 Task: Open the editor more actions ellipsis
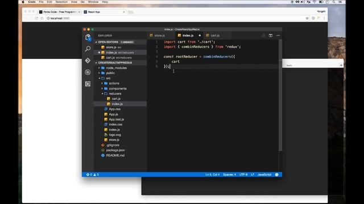tap(278, 35)
